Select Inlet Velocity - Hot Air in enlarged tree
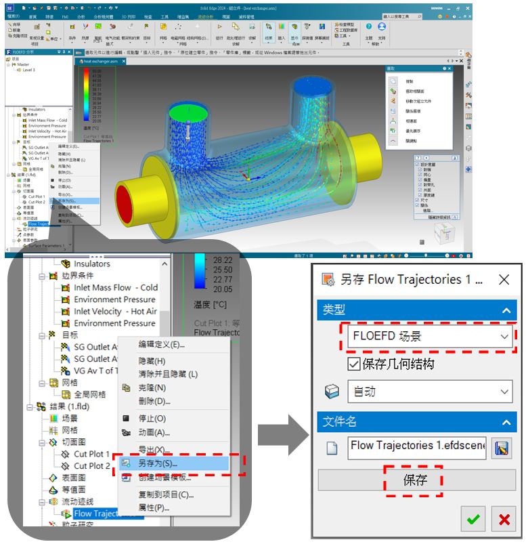This screenshot has height=544, width=528. 115,312
